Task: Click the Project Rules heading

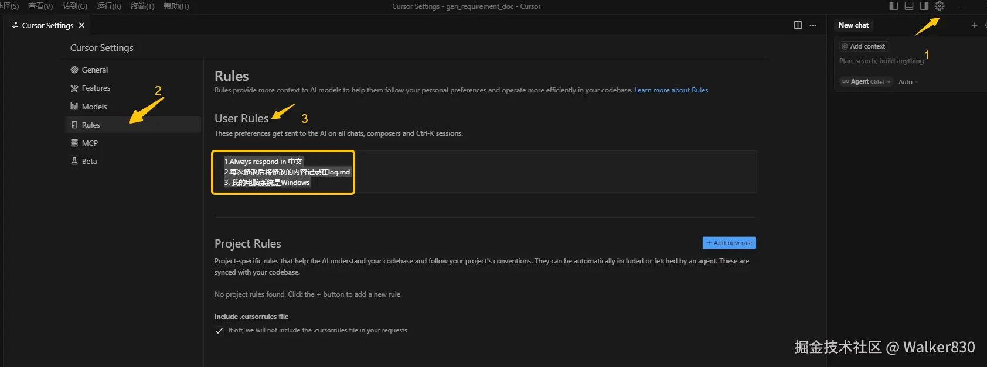Action: (x=248, y=243)
